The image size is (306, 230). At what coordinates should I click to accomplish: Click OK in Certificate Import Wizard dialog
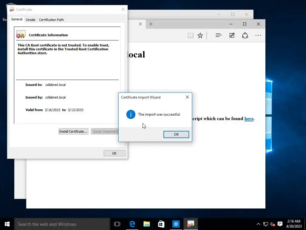click(176, 134)
